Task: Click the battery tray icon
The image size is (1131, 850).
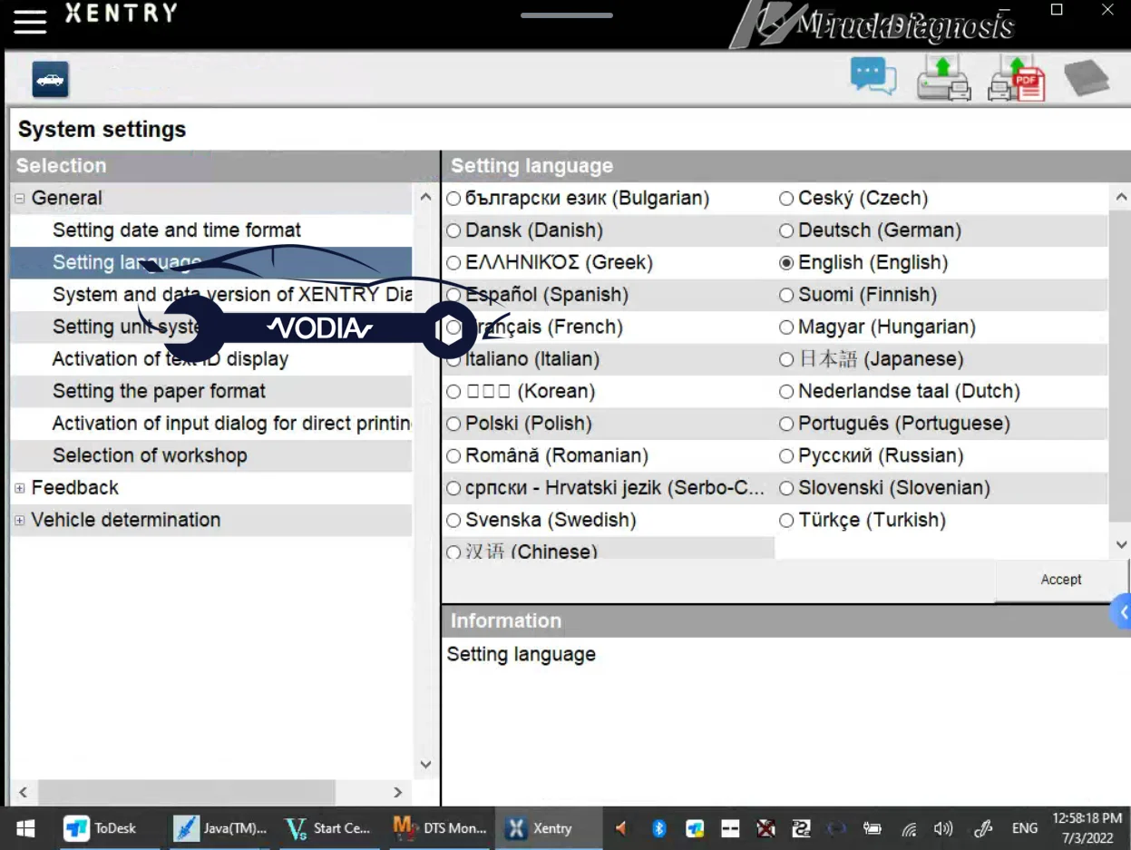Action: (x=872, y=828)
